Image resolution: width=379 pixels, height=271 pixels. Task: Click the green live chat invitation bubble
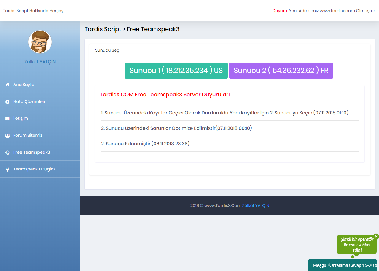tap(357, 245)
